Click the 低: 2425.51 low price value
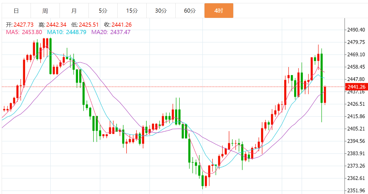This screenshot has width=368, height=194. pyautogui.click(x=85, y=25)
